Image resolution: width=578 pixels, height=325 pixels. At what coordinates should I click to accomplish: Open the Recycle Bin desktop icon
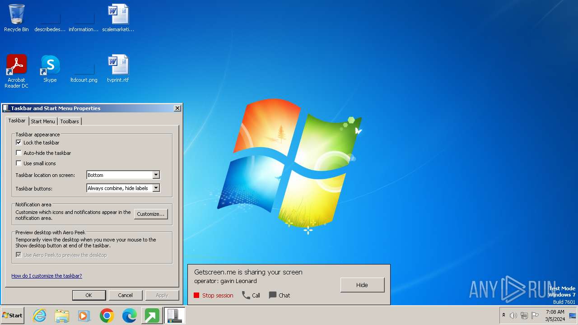point(16,18)
